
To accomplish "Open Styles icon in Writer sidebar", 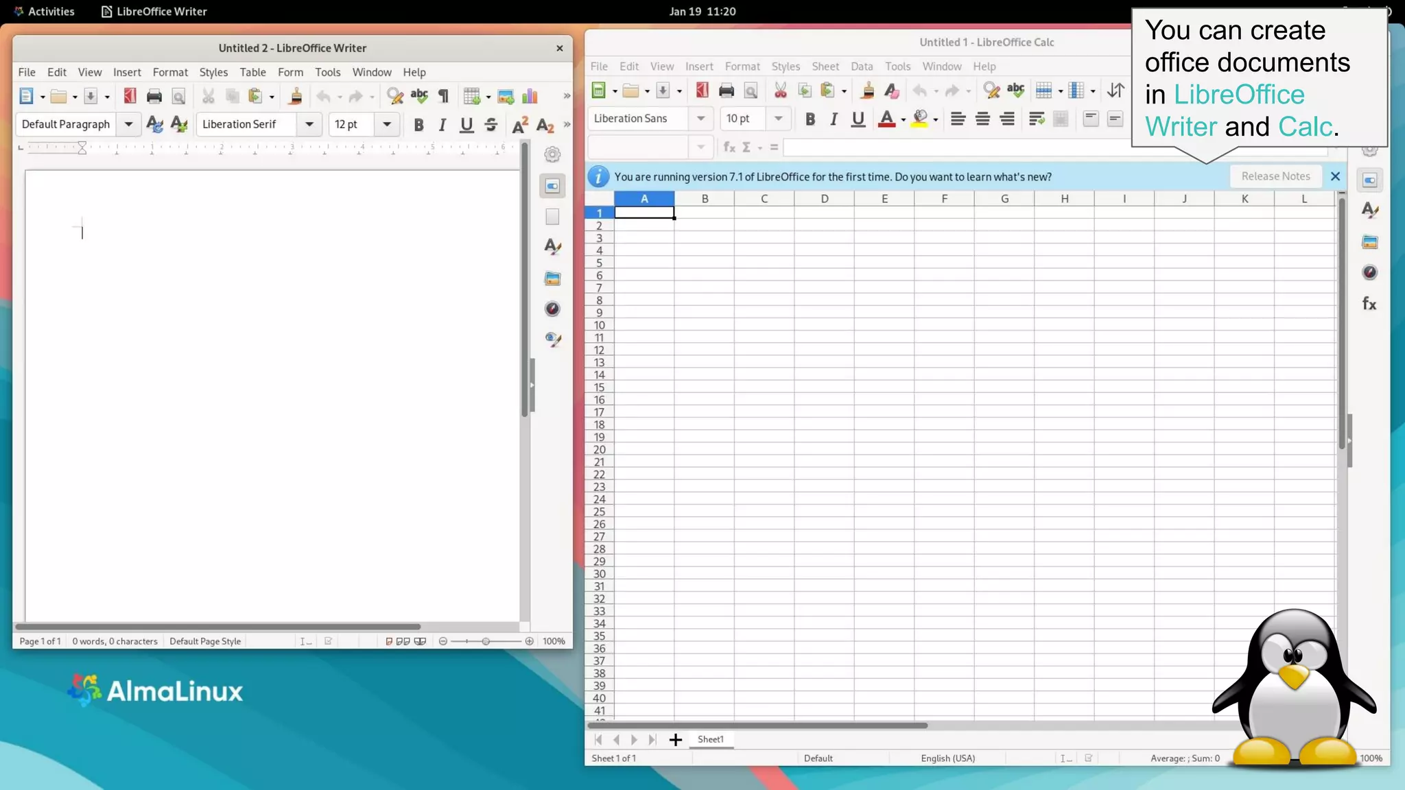I will pos(552,247).
